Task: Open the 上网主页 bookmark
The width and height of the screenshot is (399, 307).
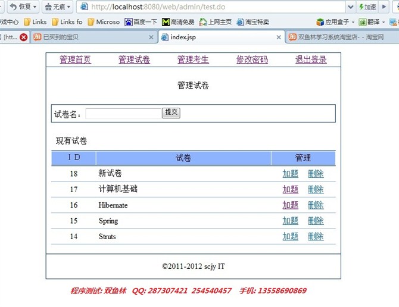Action: 215,22
